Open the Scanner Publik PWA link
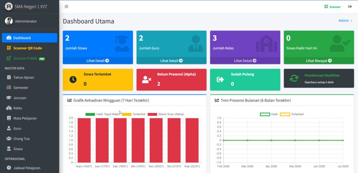358x173 pixels. [x=29, y=58]
